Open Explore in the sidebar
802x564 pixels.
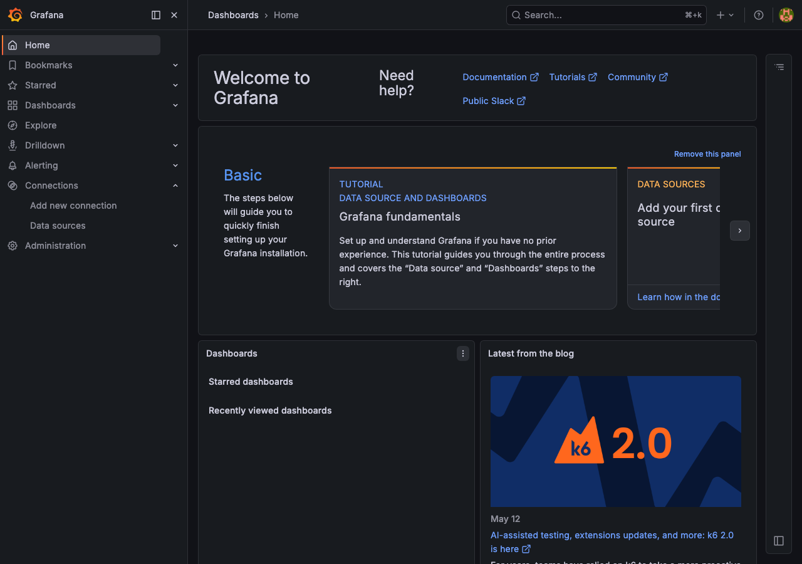coord(41,125)
